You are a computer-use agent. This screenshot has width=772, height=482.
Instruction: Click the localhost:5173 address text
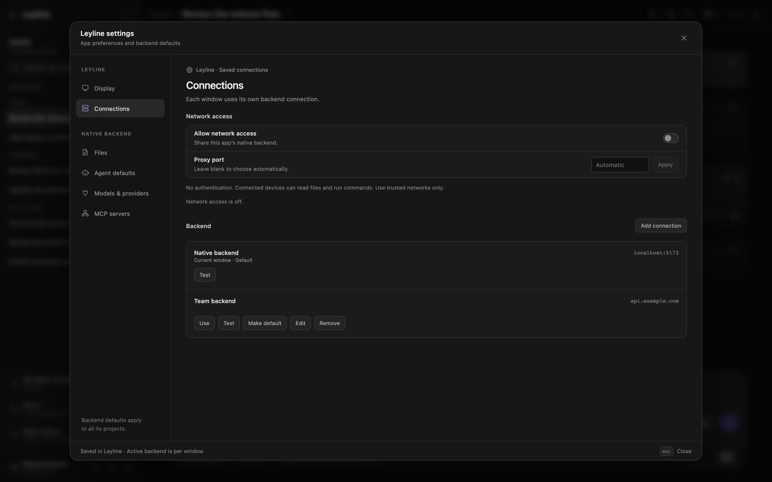tap(656, 253)
